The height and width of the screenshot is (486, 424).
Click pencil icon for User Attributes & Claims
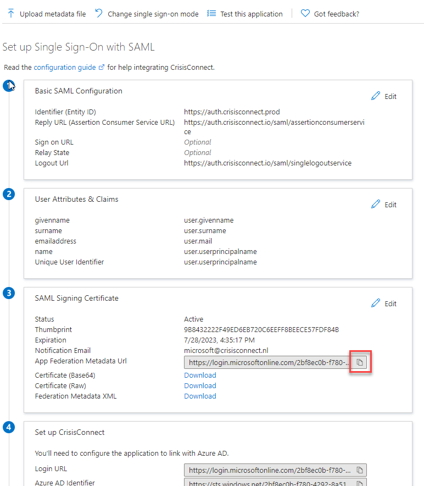click(375, 204)
